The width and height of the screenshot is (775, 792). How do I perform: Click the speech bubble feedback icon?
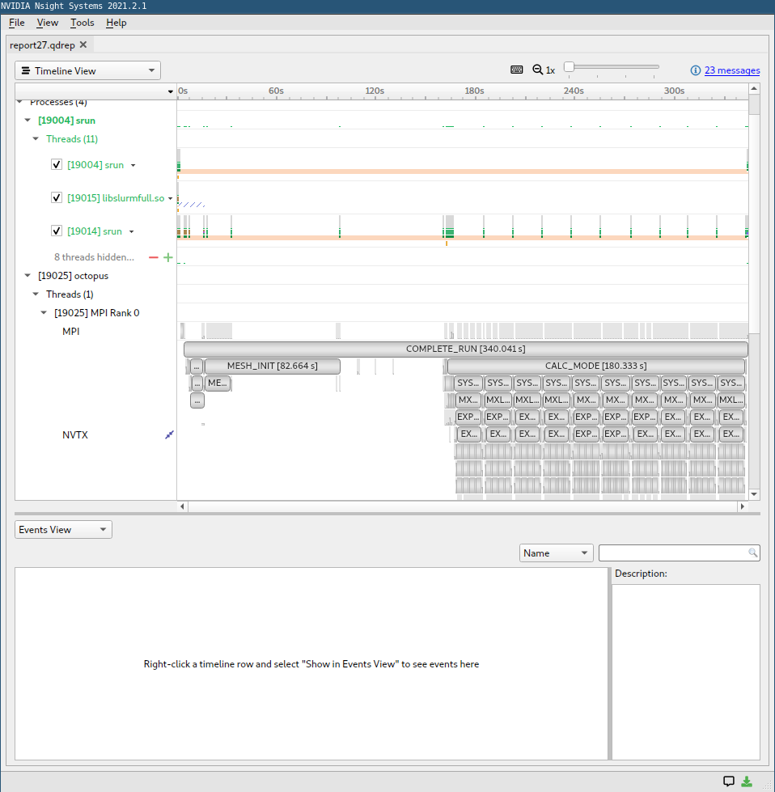coord(729,781)
